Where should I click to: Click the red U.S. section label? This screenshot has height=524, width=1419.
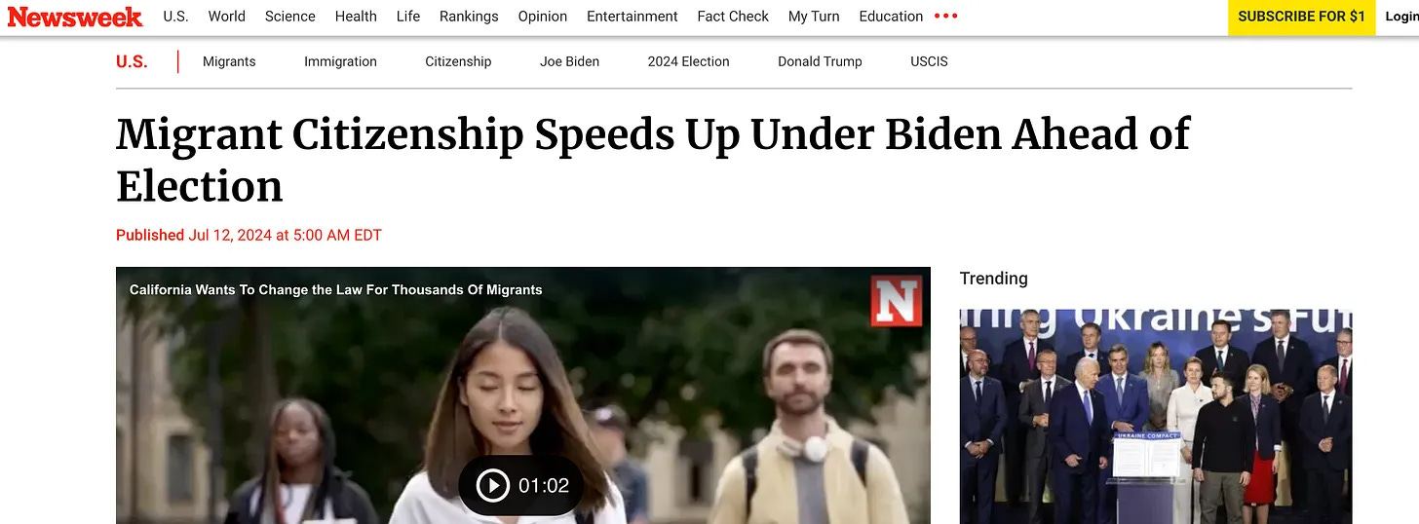[132, 61]
